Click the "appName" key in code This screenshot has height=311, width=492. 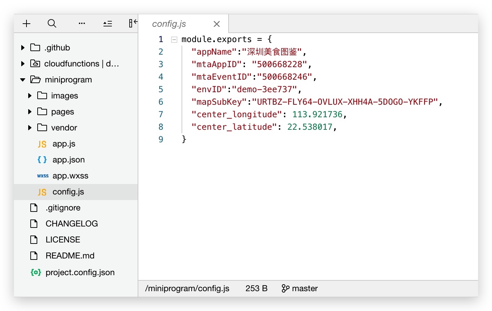click(x=214, y=52)
